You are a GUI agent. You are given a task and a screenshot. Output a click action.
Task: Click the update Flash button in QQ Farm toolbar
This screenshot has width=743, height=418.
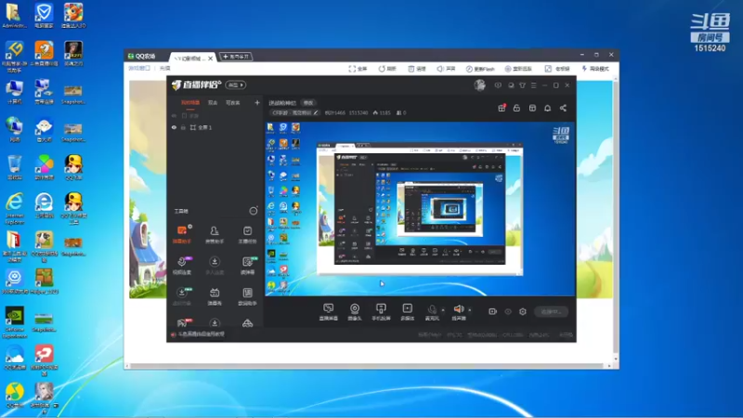point(480,69)
